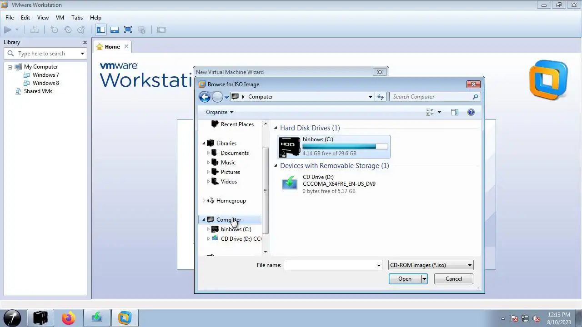Click the Firefox icon on the taskbar
582x327 pixels.
click(69, 318)
